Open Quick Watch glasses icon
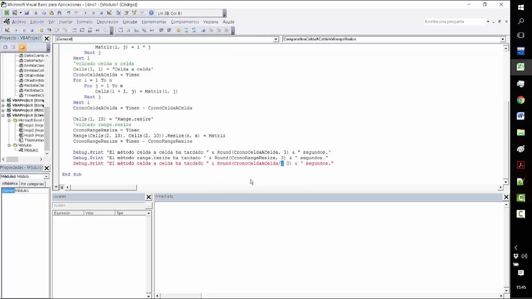Viewport: 532px width, 299px height. click(x=97, y=30)
